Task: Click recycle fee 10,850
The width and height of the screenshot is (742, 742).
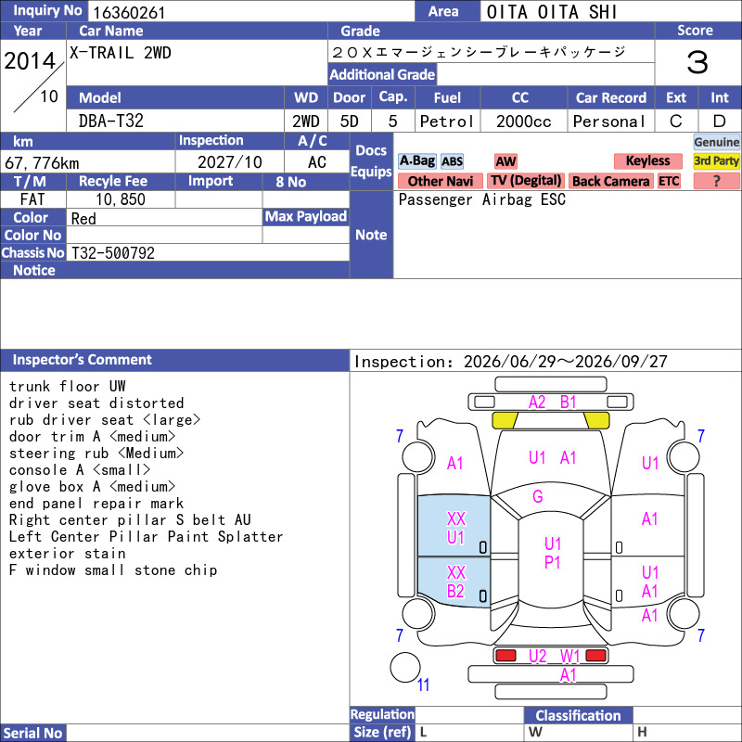Action: pos(121,199)
